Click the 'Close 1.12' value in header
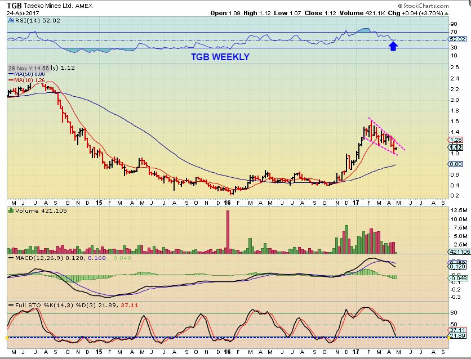The height and width of the screenshot is (359, 471). 320,13
